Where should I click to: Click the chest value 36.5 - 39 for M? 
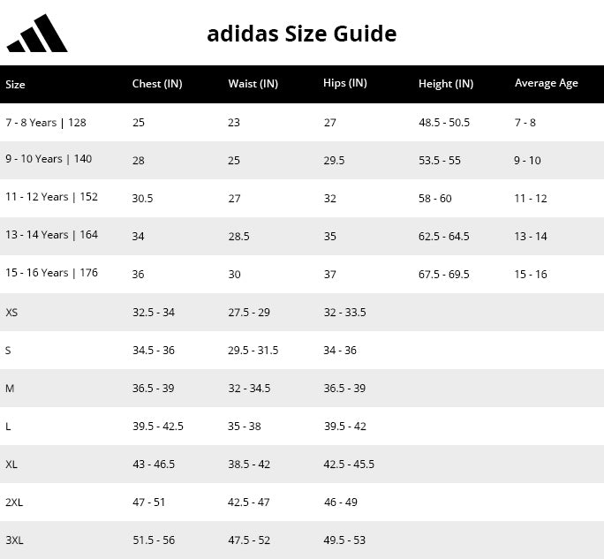(x=154, y=388)
